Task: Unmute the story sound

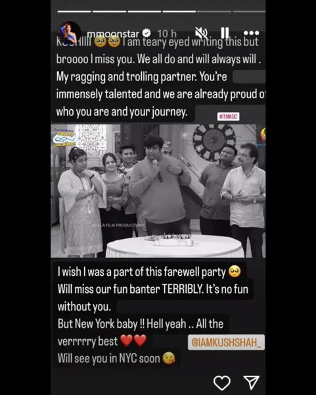Action: click(x=202, y=33)
